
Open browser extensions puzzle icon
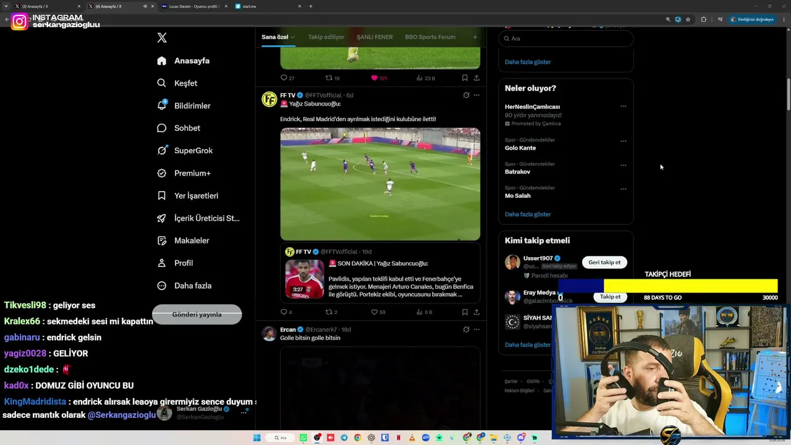(x=703, y=19)
